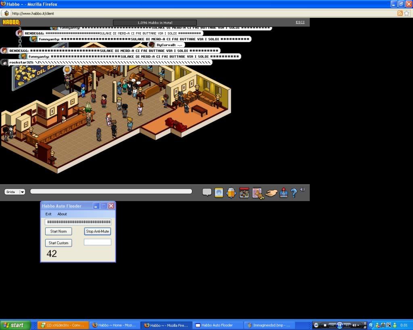
Task: Pause playback in the taskbar media player
Action: click(340, 325)
